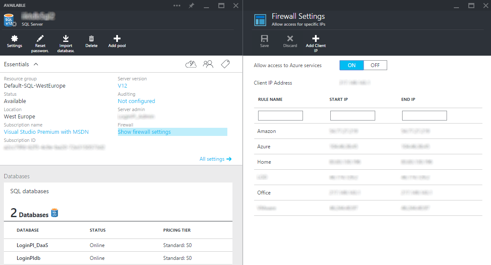Open Visual Studio Premium with MSDN subscription

(46, 132)
